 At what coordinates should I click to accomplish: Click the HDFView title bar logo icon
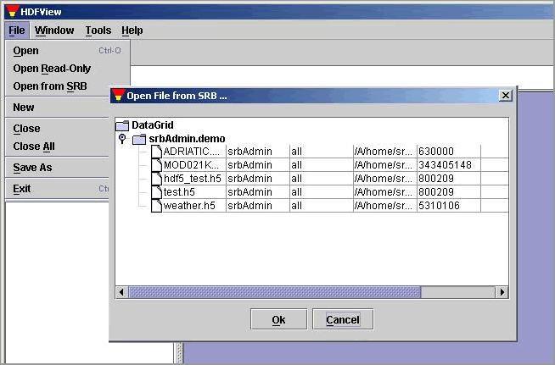coord(13,11)
